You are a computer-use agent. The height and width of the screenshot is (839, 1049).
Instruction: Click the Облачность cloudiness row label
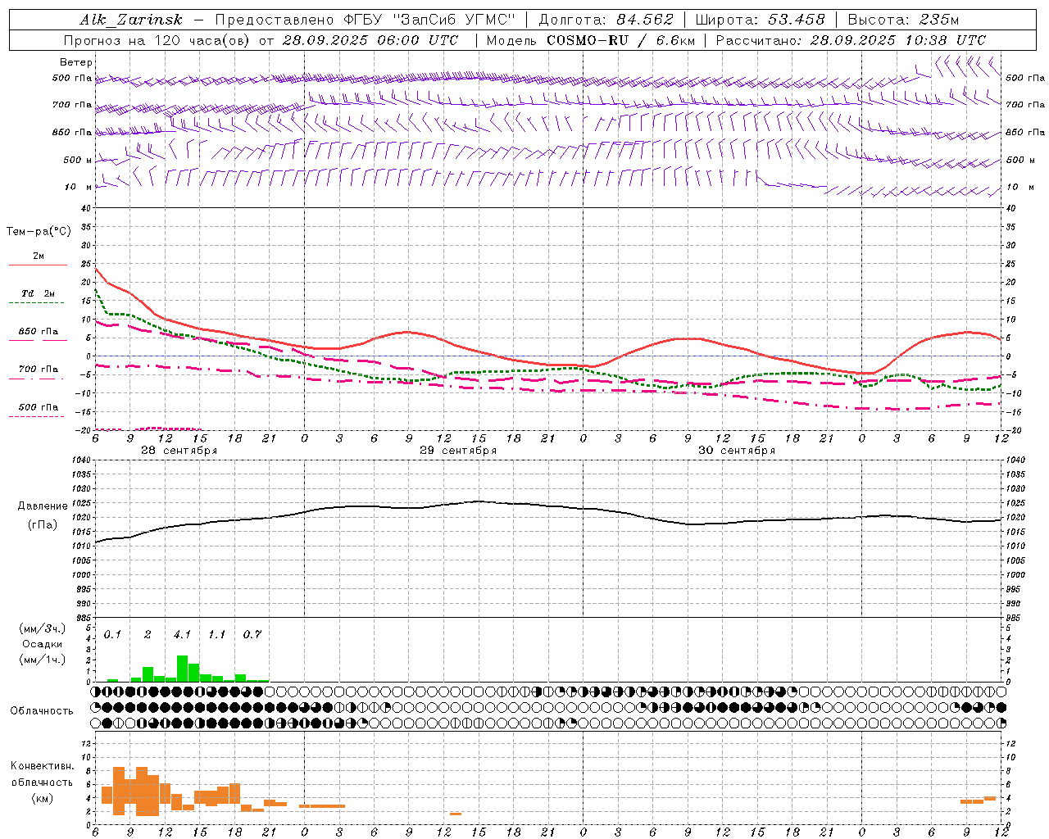42,710
